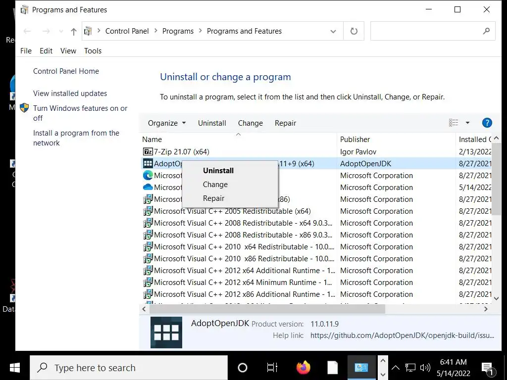The image size is (507, 380).
Task: Click the Change toolbar button
Action: pyautogui.click(x=250, y=123)
